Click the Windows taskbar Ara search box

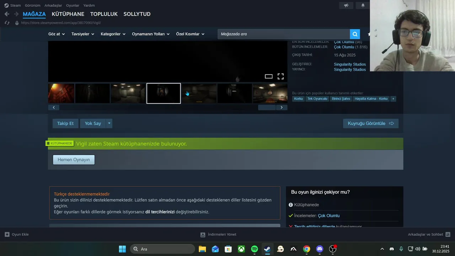coord(162,249)
